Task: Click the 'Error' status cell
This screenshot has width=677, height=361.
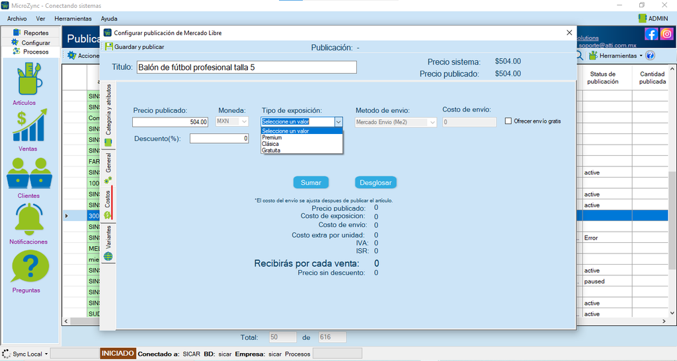Action: pos(607,238)
